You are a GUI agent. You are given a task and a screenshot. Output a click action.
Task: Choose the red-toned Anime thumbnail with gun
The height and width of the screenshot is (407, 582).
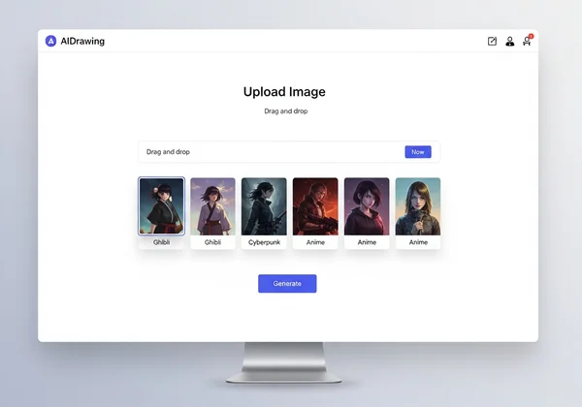[x=315, y=206]
